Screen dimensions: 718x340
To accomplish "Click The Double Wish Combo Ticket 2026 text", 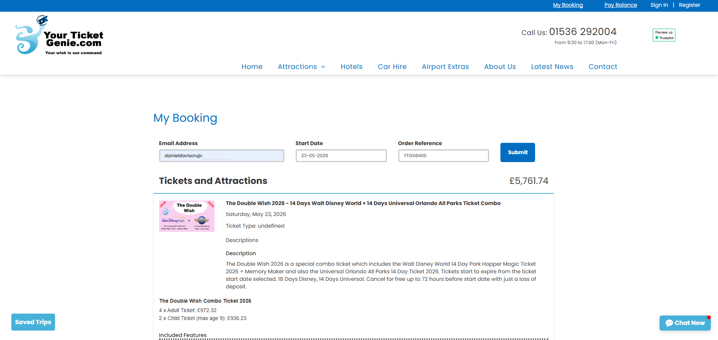I will (205, 301).
